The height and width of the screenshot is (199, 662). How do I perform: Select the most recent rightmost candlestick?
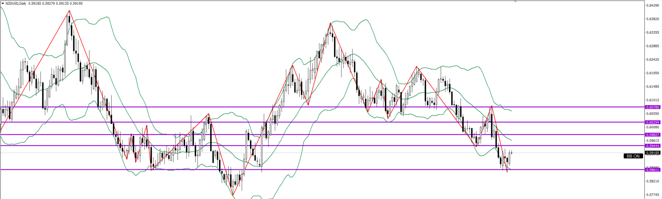coord(511,153)
